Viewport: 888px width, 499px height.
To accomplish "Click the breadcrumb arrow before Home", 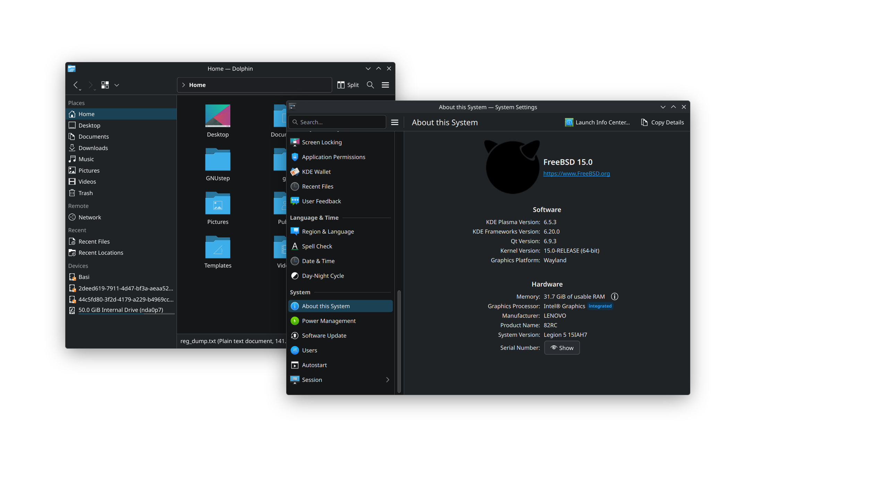I will coord(183,85).
